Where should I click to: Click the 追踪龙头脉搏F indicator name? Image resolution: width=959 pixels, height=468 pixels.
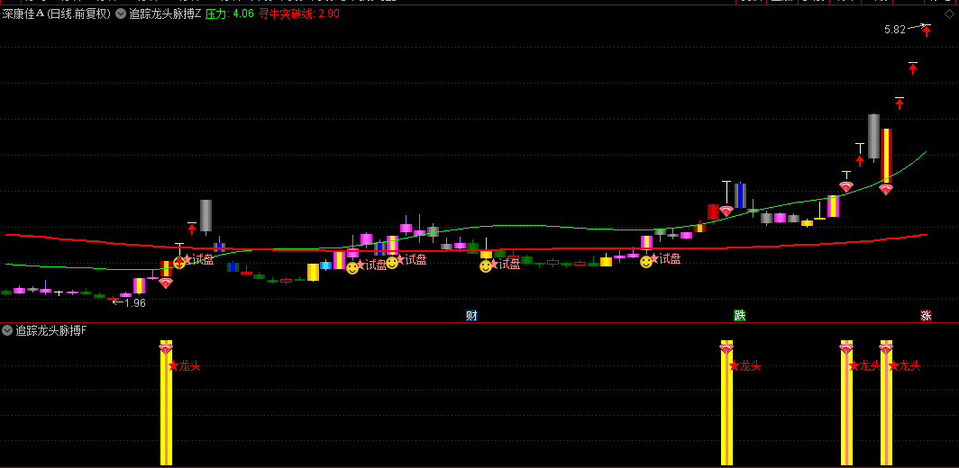(51, 330)
